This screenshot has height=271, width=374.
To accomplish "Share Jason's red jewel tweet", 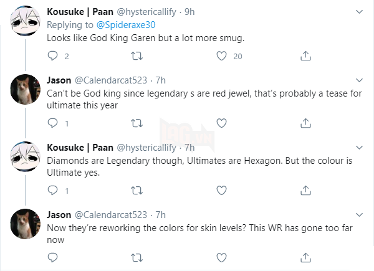I will 305,123.
